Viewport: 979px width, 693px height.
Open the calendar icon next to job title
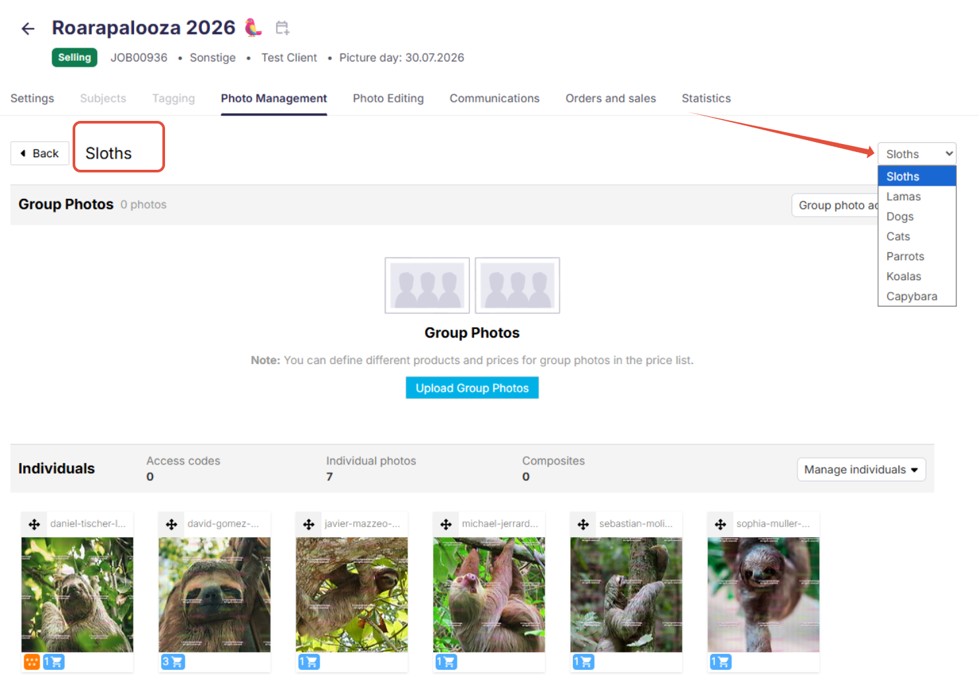(282, 28)
